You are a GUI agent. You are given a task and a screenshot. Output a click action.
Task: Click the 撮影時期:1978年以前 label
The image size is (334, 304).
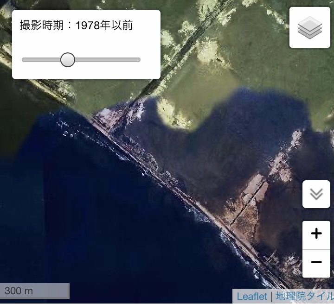click(76, 25)
